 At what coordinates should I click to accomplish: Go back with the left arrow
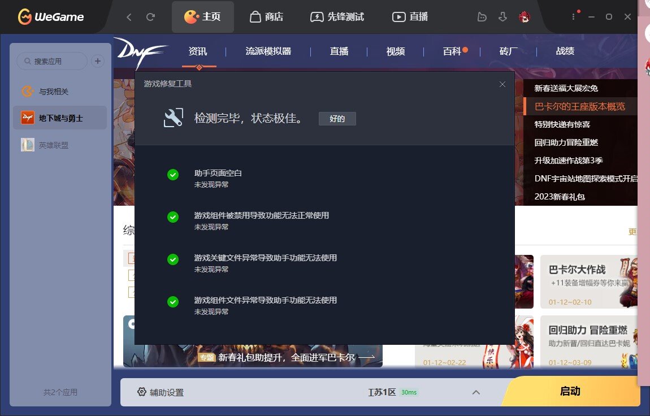pos(129,17)
